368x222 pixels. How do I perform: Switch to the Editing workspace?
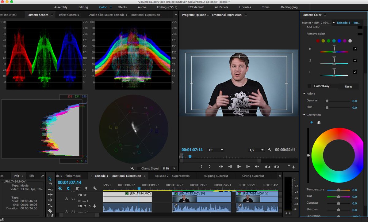[83, 7]
